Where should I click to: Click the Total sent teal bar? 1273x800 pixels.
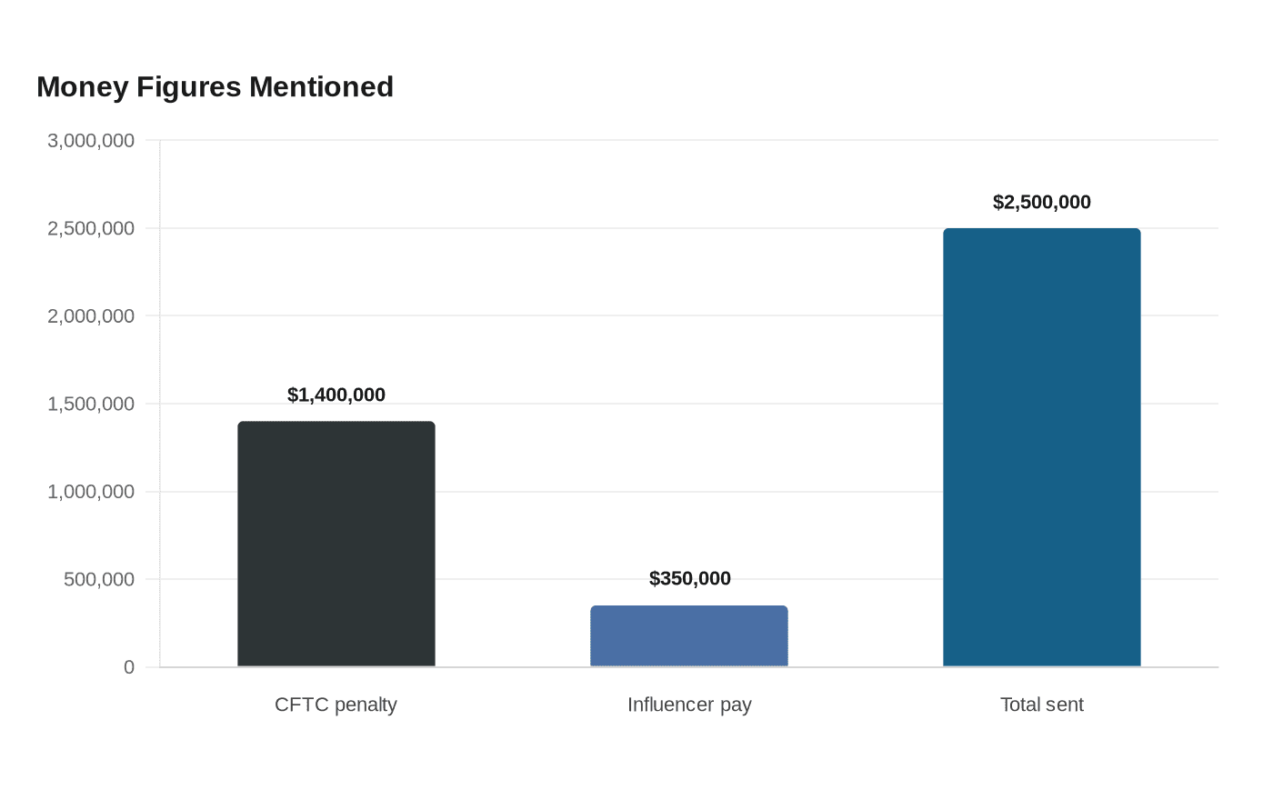1042,447
